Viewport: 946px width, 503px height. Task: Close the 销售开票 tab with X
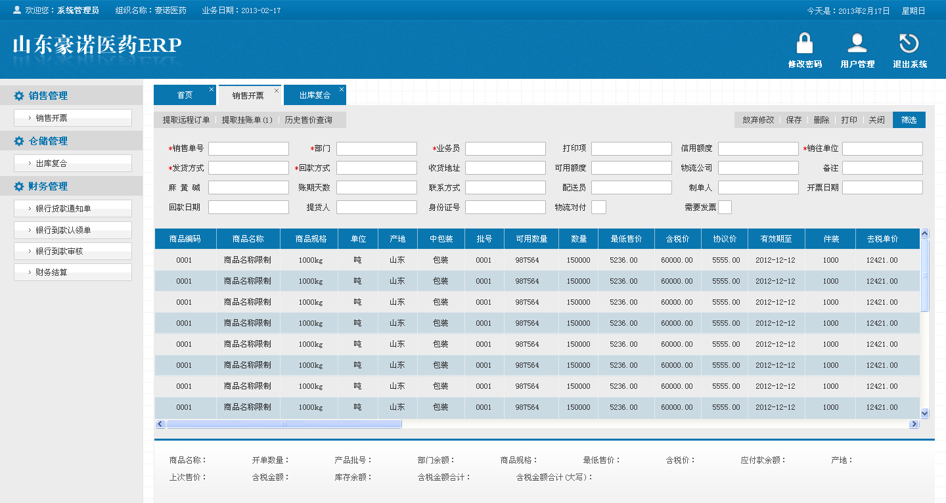(x=277, y=91)
